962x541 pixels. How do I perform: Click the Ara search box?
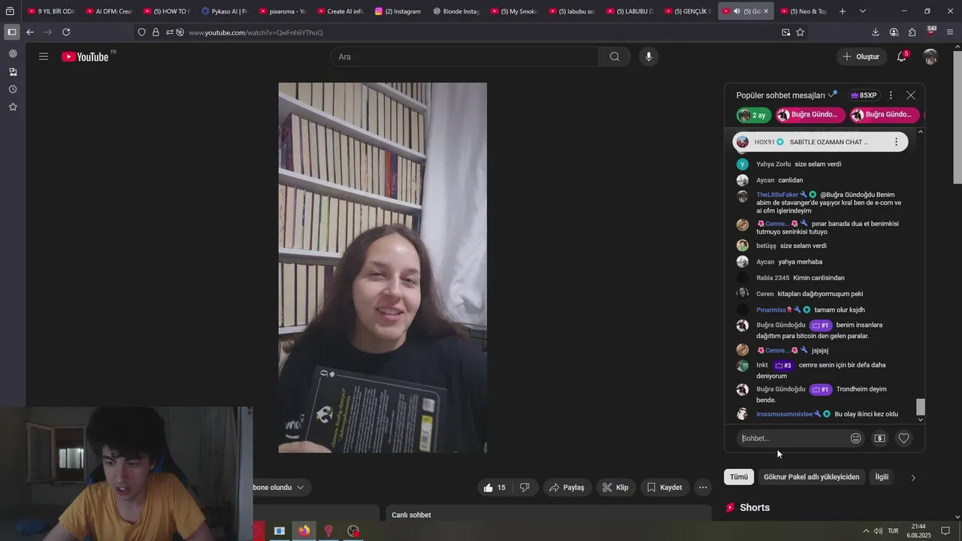[464, 56]
